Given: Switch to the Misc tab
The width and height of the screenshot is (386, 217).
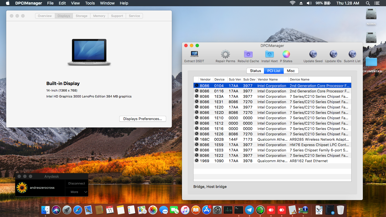Looking at the screenshot, I should coord(291,71).
